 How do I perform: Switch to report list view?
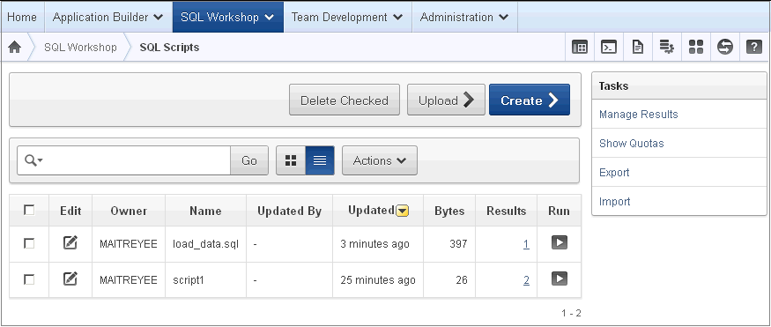pos(320,160)
